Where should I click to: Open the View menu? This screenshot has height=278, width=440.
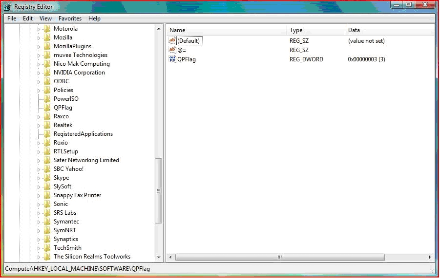coord(45,19)
